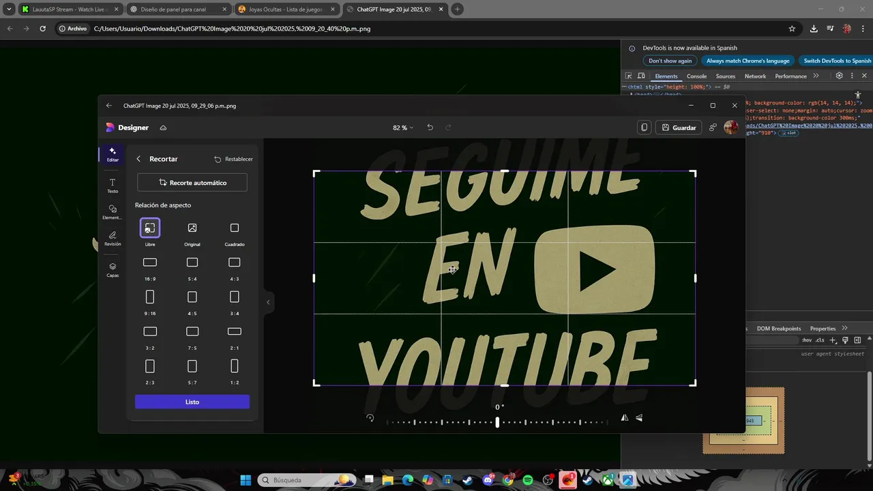Switch to the Console tab in DevTools
873x491 pixels.
click(x=696, y=76)
